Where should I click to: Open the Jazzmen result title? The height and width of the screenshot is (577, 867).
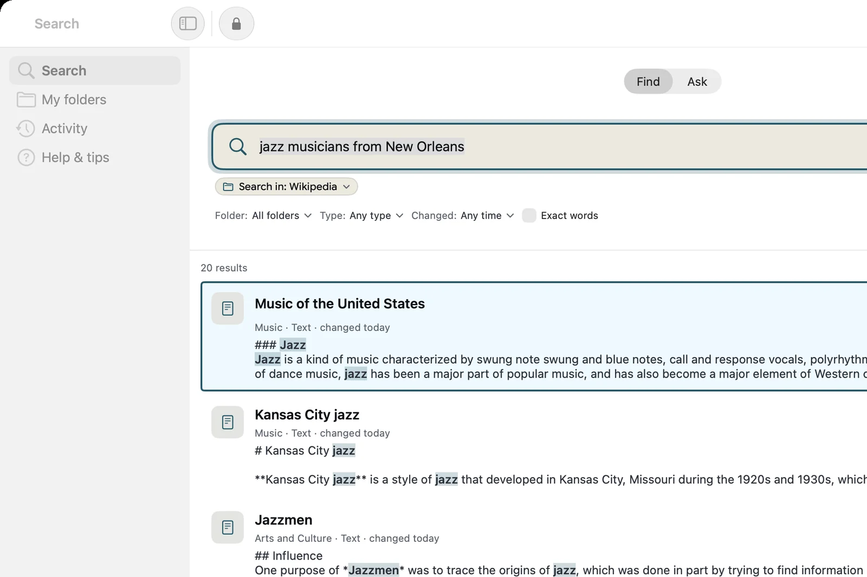(x=283, y=520)
